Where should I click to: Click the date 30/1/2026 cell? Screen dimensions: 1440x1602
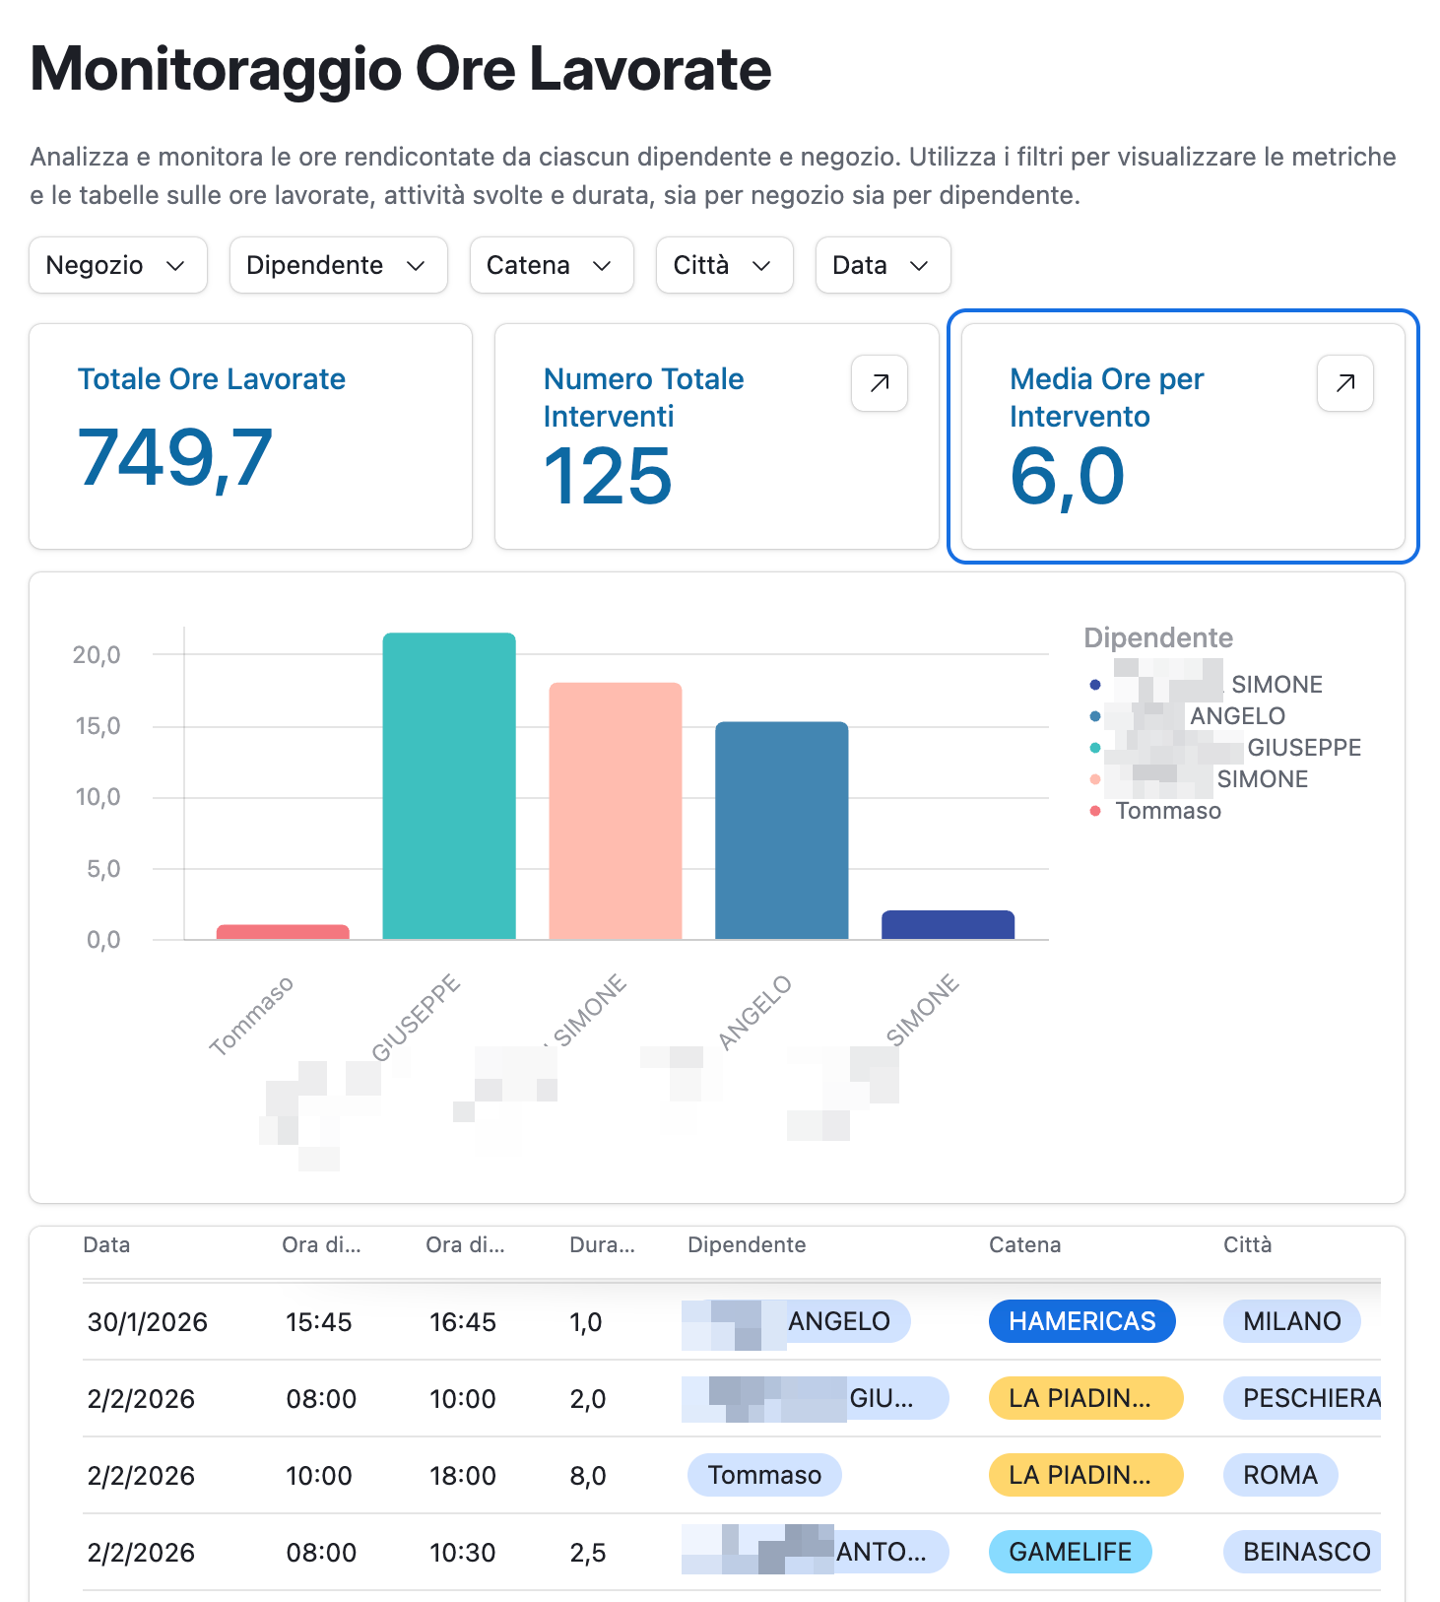coord(148,1322)
